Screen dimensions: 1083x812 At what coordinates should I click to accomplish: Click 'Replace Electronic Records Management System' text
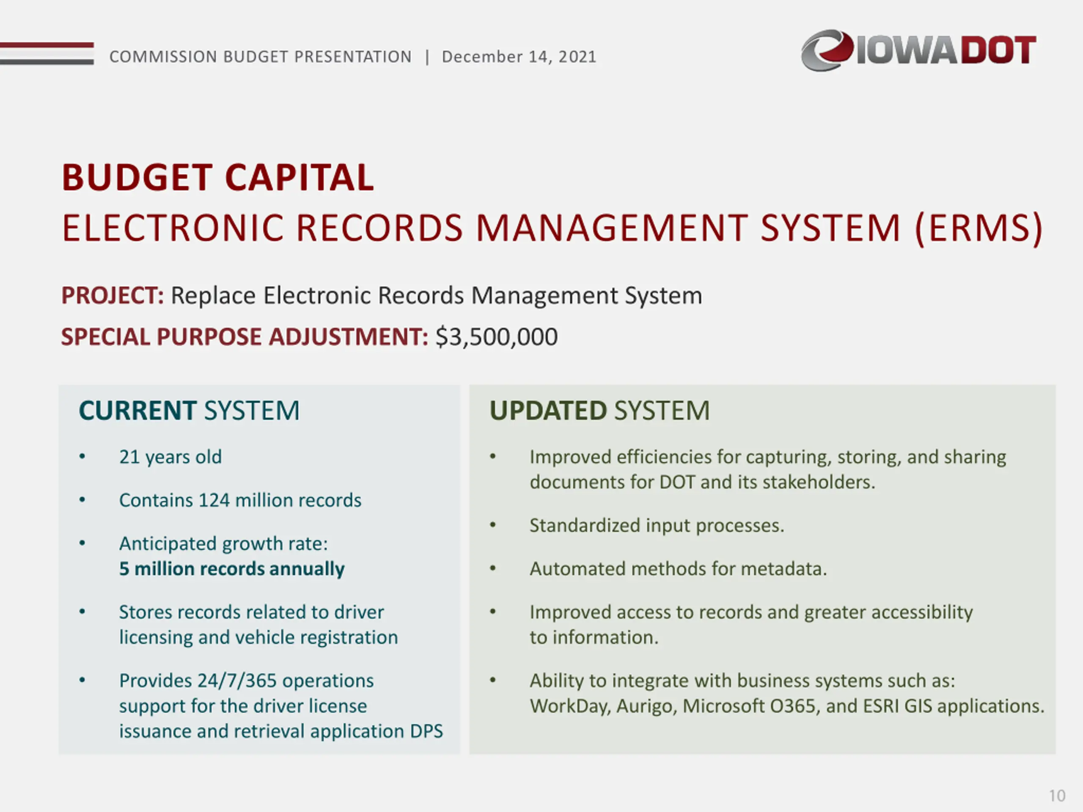pos(436,296)
